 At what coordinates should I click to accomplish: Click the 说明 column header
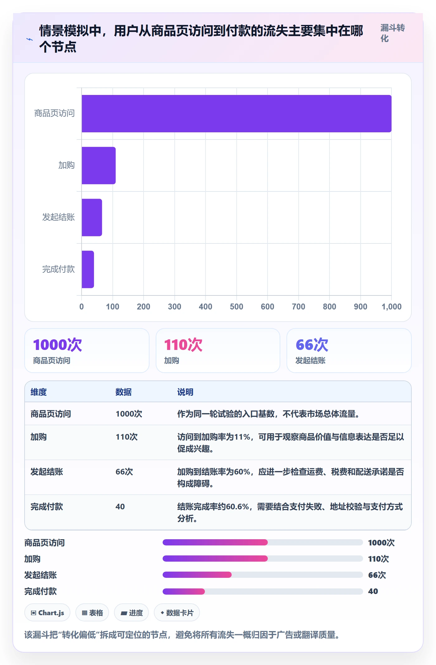pyautogui.click(x=185, y=392)
